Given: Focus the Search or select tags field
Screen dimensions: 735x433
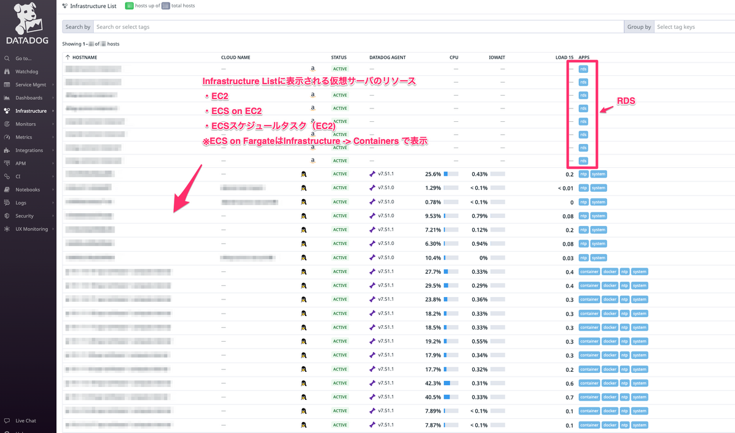Looking at the screenshot, I should (358, 27).
